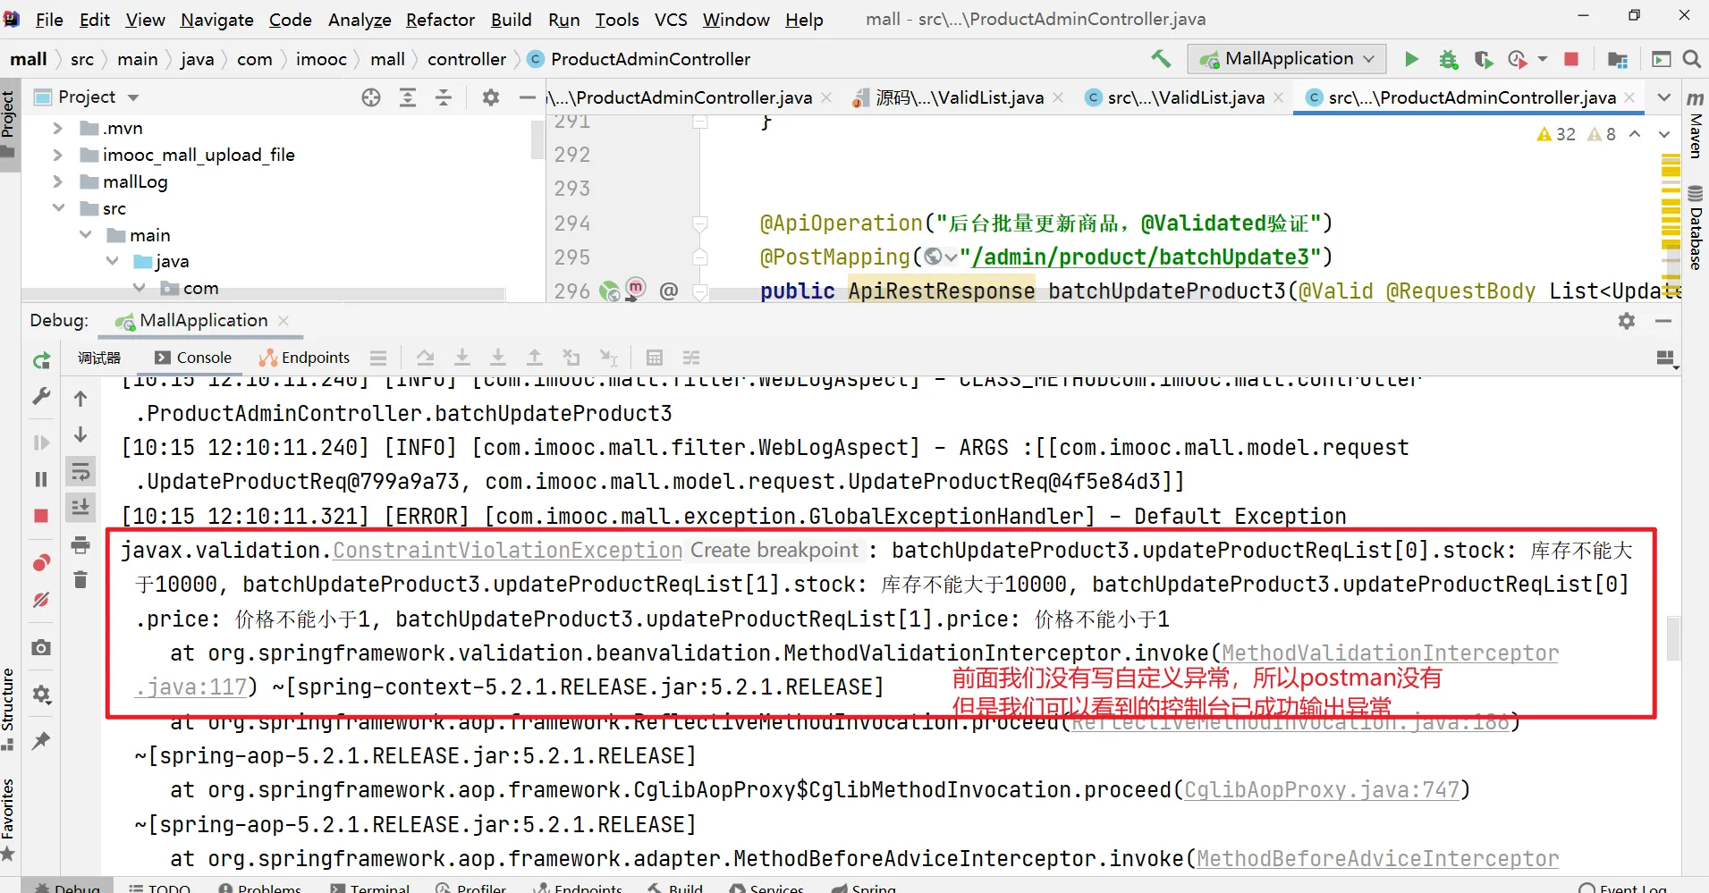Run MallApplication with coverage
The image size is (1709, 893).
pyautogui.click(x=1484, y=59)
